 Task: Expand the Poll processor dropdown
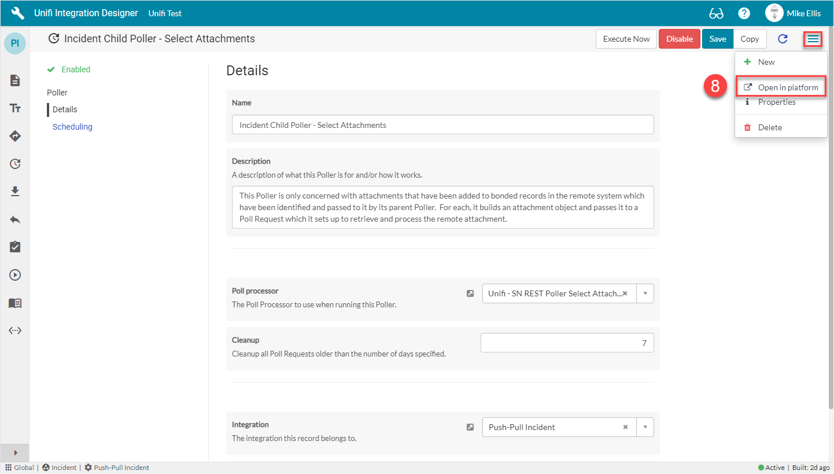tap(644, 293)
